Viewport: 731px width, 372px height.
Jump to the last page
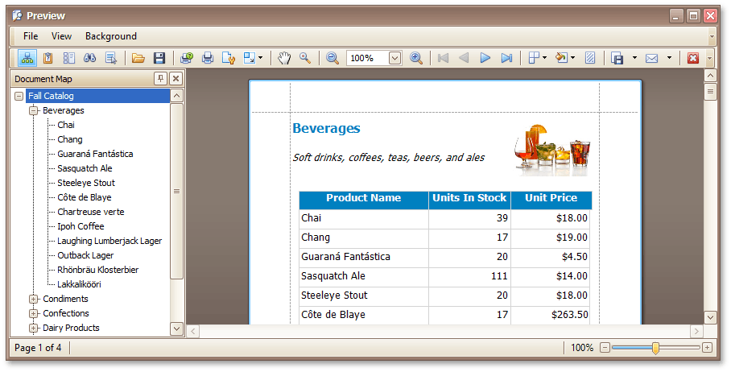(506, 58)
